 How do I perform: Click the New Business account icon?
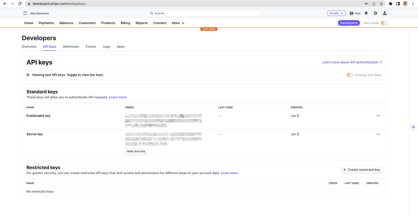(25, 13)
